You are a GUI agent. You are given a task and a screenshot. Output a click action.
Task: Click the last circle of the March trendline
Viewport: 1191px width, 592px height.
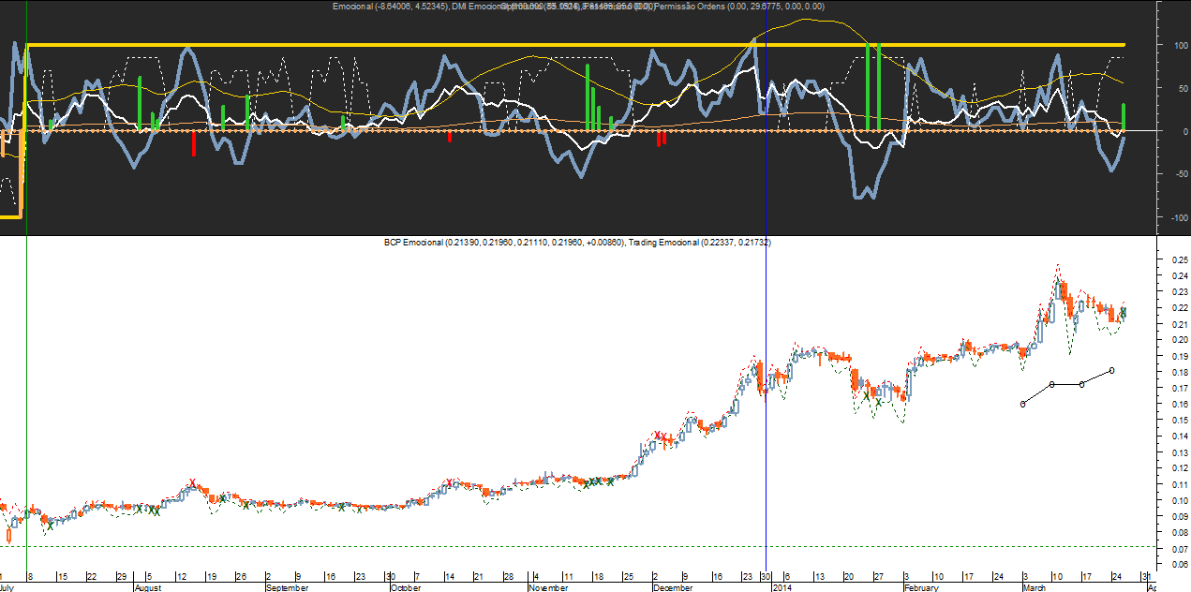point(1111,371)
